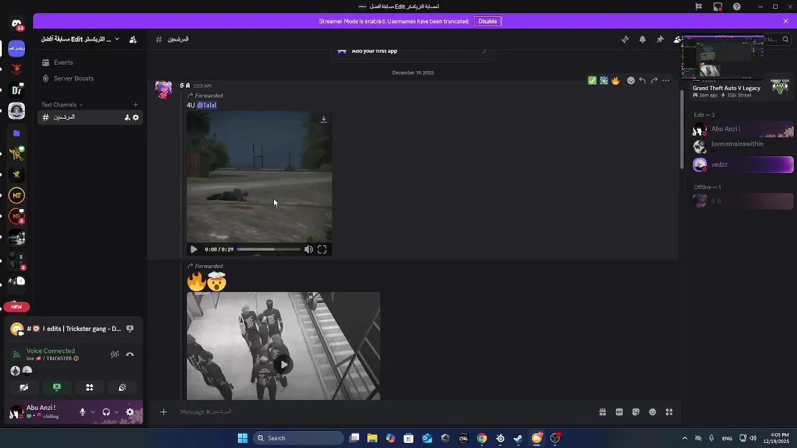Open Discord direct messages home icon

(x=17, y=24)
